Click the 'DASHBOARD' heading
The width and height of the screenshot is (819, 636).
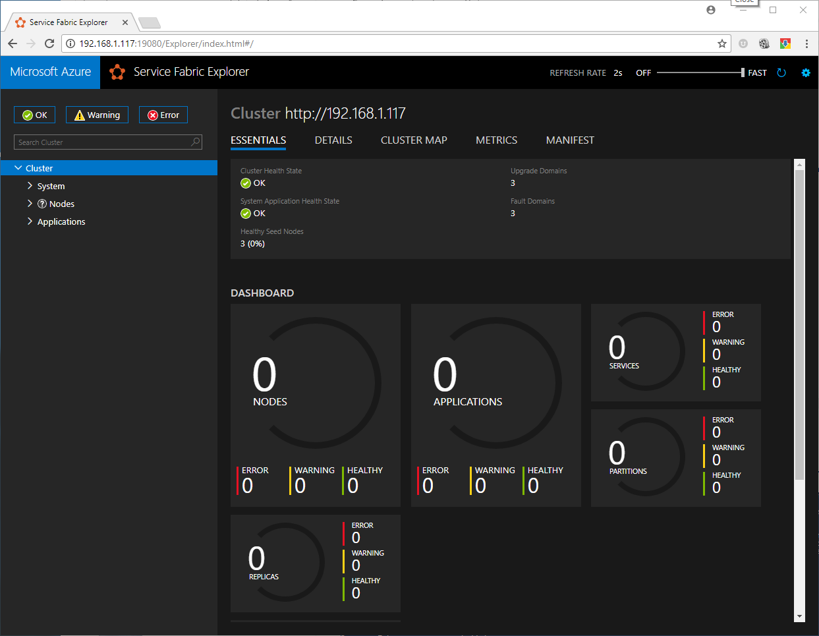tap(262, 293)
